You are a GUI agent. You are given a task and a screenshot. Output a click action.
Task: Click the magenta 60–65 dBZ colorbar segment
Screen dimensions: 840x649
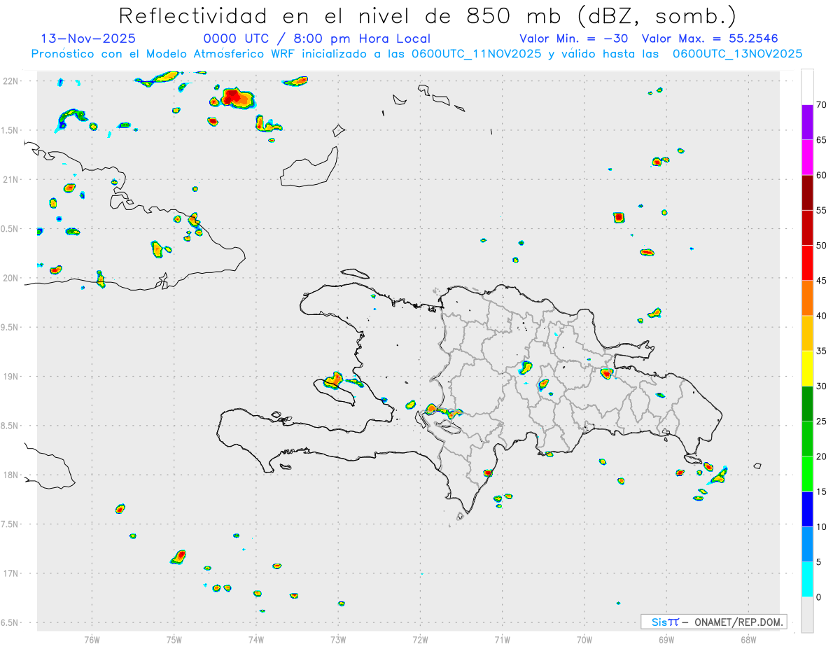tap(807, 158)
